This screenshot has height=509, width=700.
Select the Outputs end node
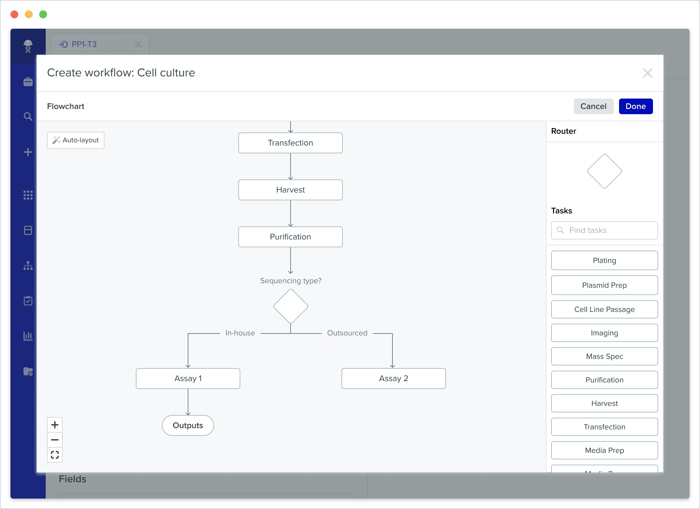point(188,425)
